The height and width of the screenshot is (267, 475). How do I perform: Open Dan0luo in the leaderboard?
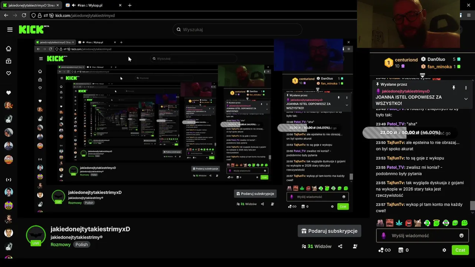click(x=436, y=59)
